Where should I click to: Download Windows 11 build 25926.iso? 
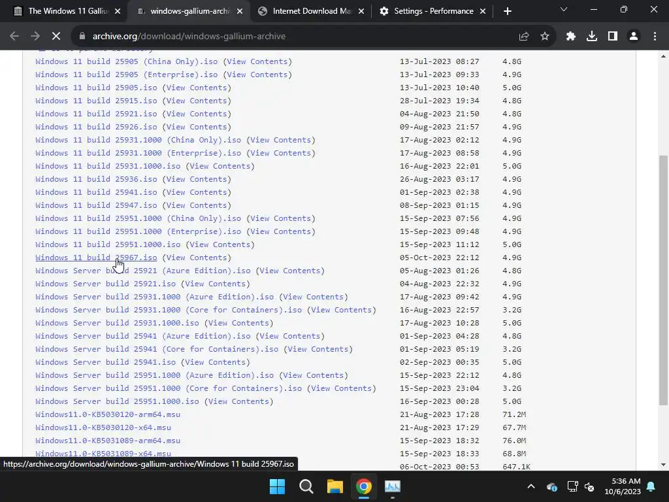[x=96, y=127]
